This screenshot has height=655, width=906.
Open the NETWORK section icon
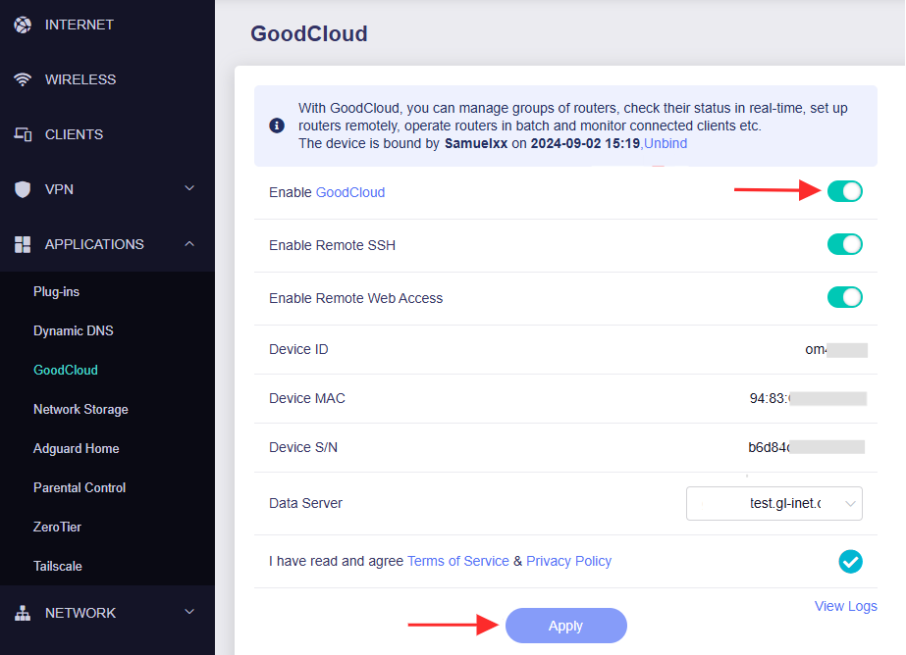[22, 612]
